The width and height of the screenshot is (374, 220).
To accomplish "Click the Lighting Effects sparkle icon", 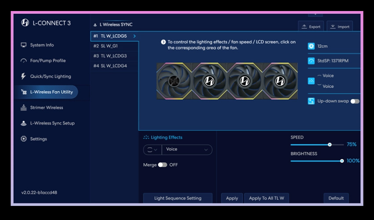I will coord(146,137).
